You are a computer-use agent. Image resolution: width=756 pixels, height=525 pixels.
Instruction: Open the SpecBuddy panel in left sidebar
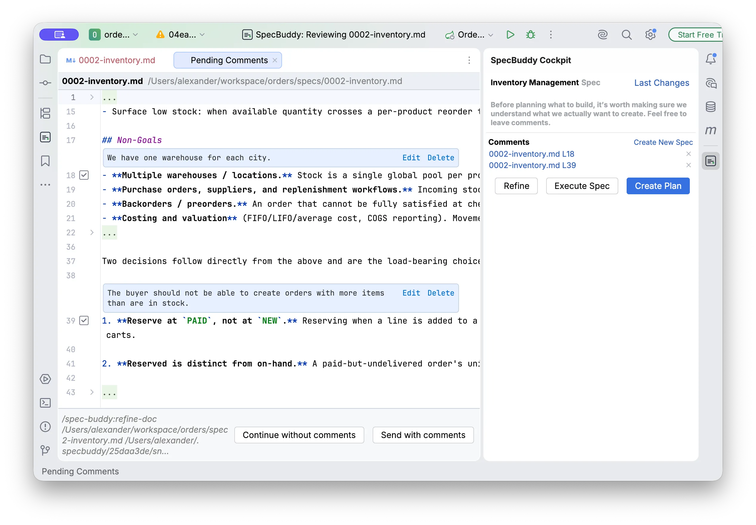coord(45,137)
